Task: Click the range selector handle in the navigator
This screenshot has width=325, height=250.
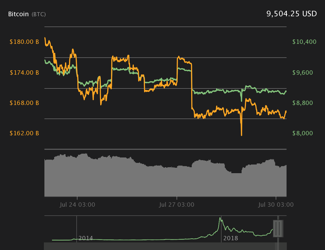Action: (278, 229)
